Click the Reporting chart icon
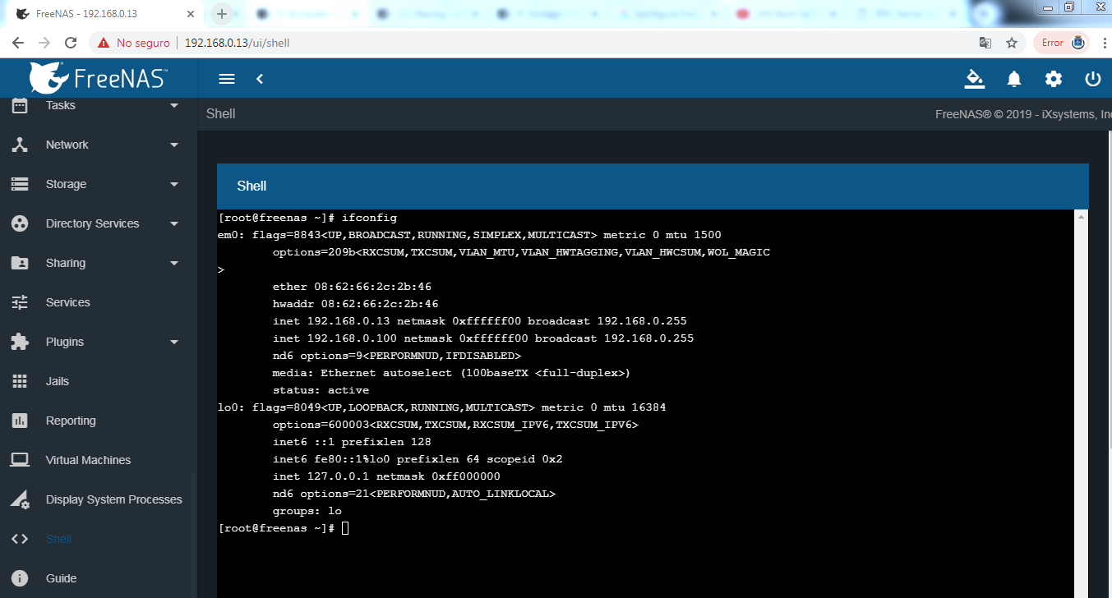The height and width of the screenshot is (598, 1112). pyautogui.click(x=20, y=421)
